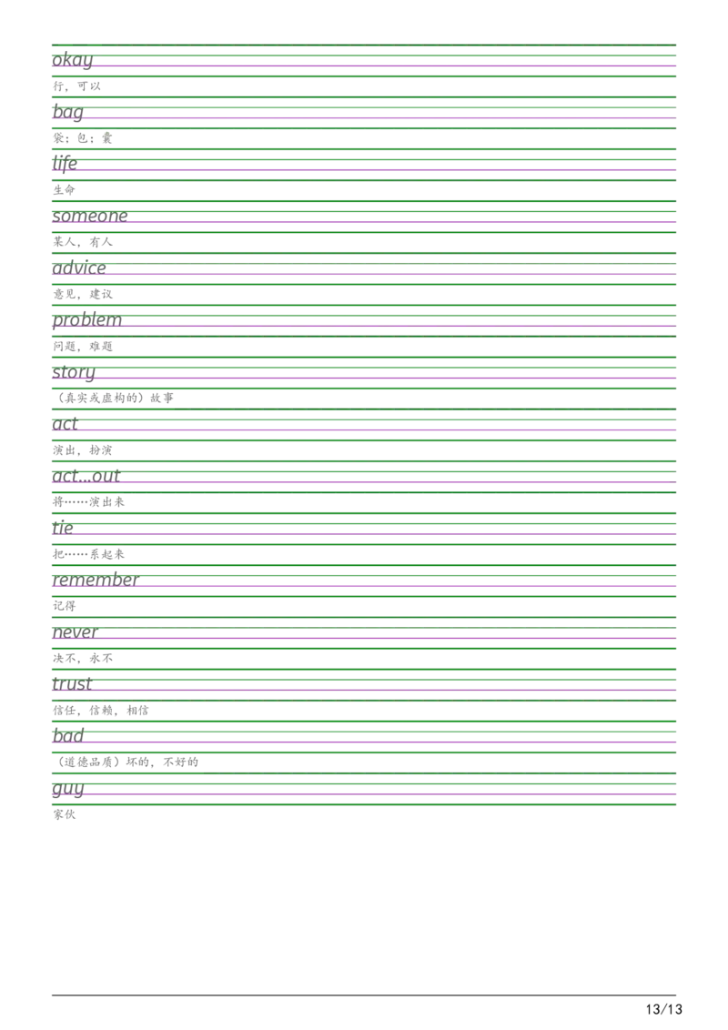This screenshot has height=1030, width=728.
Task: Click the fourth purple-striped row
Action: [x=364, y=220]
